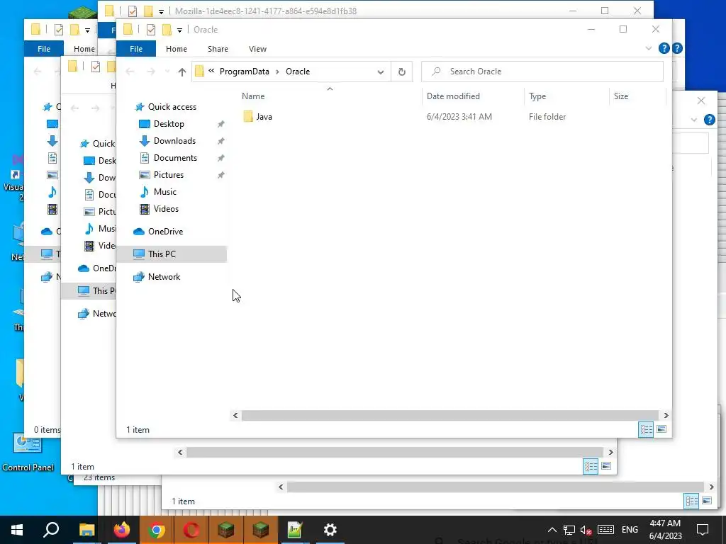The width and height of the screenshot is (726, 544).
Task: Click the File tab in leftmost background window
Action: click(44, 49)
